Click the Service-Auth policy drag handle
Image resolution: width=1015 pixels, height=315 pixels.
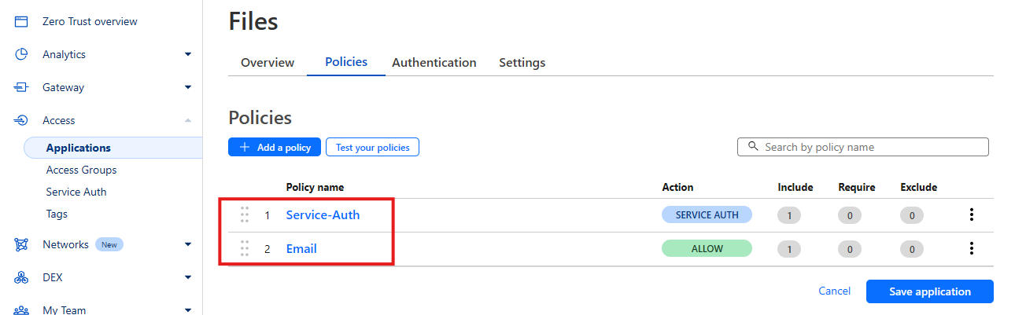click(x=245, y=215)
